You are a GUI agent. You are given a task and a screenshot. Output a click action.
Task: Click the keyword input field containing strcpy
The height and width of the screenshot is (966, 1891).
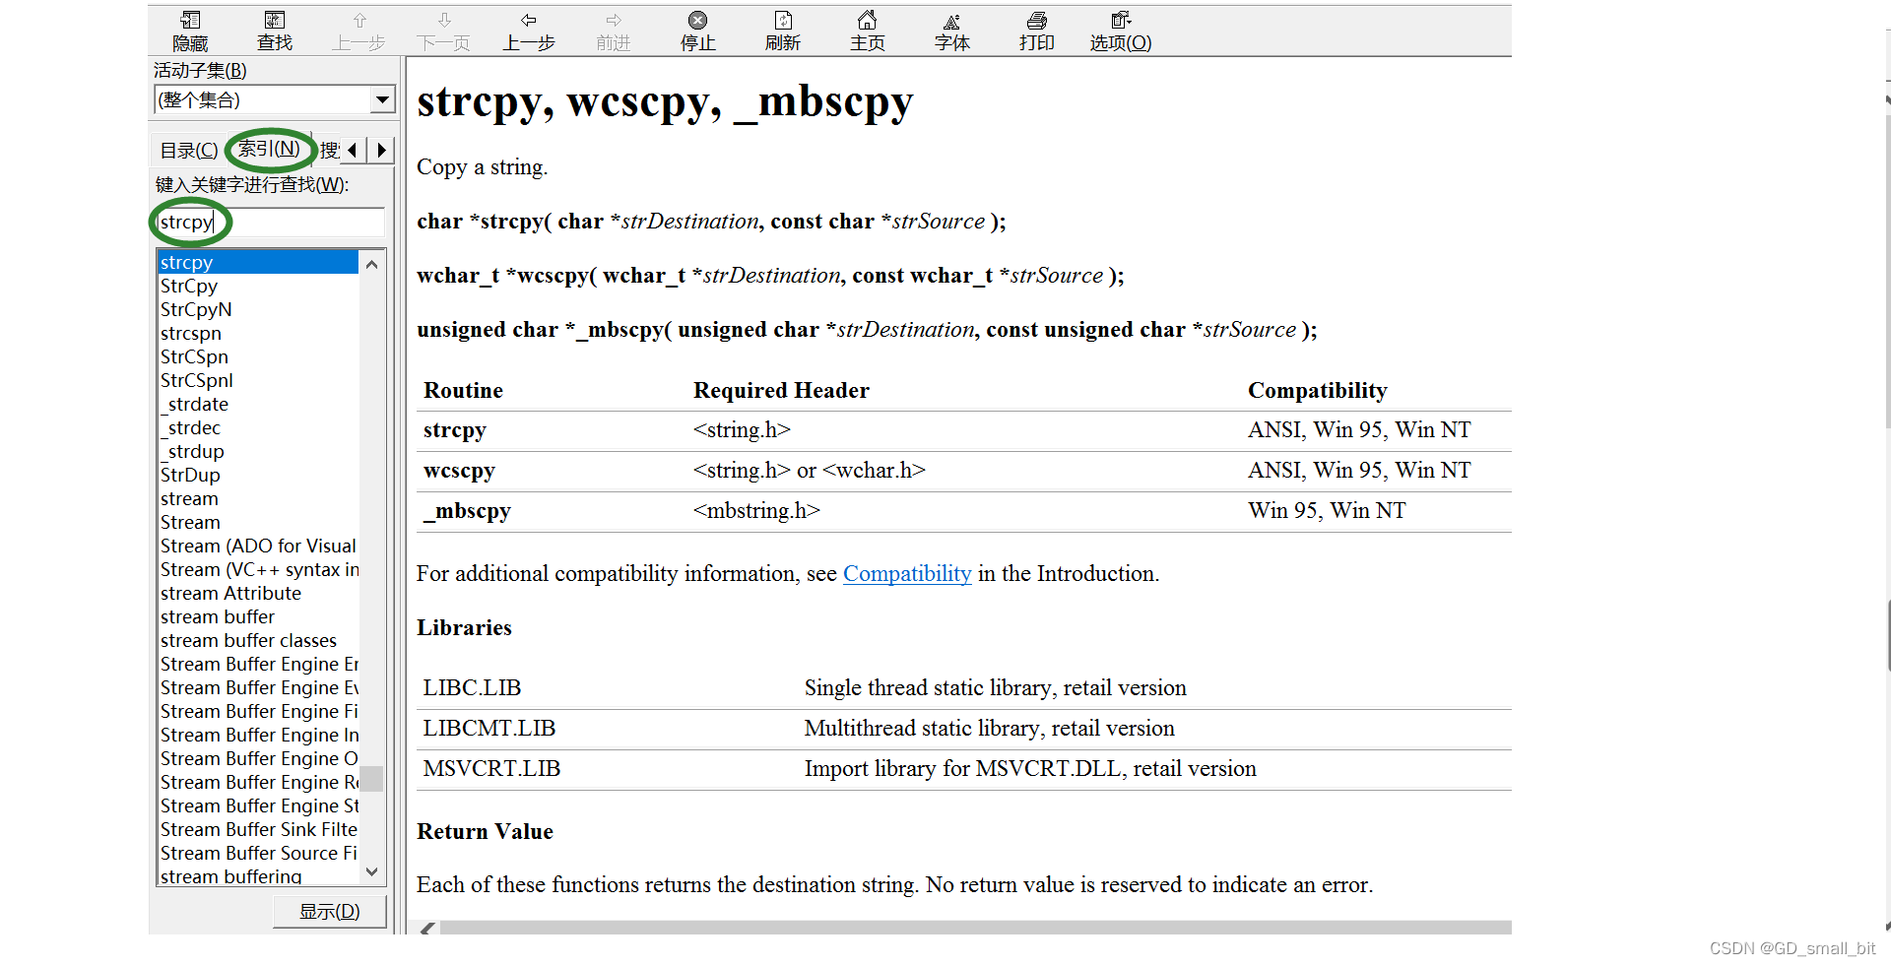(x=270, y=223)
